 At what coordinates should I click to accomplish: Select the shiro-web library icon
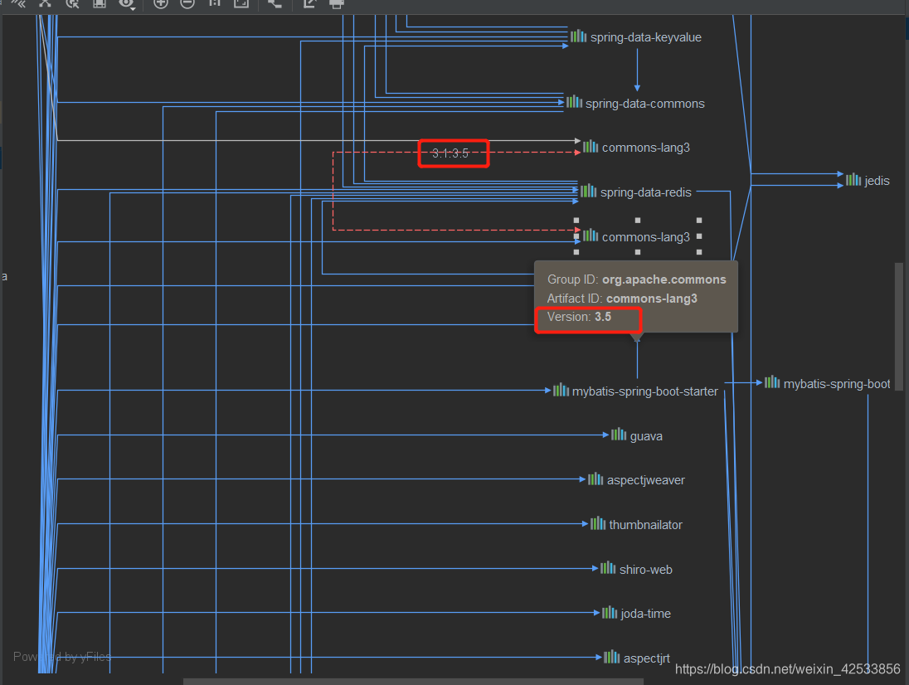click(608, 568)
